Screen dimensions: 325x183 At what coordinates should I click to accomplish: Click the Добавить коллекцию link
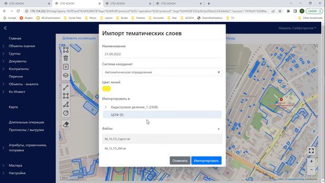tap(79, 38)
